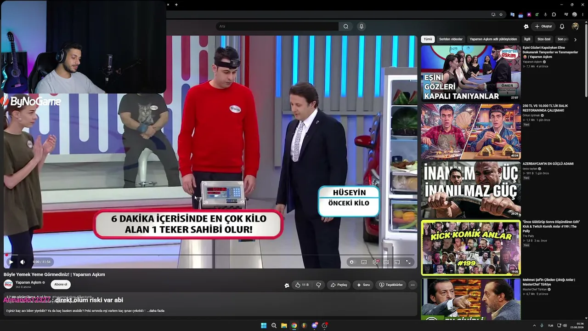This screenshot has height=331, width=588.
Task: Select the Tümü filter chip
Action: point(428,40)
